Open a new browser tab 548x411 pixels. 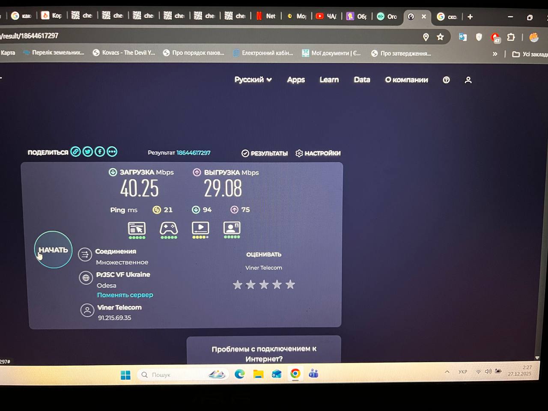[x=470, y=17]
